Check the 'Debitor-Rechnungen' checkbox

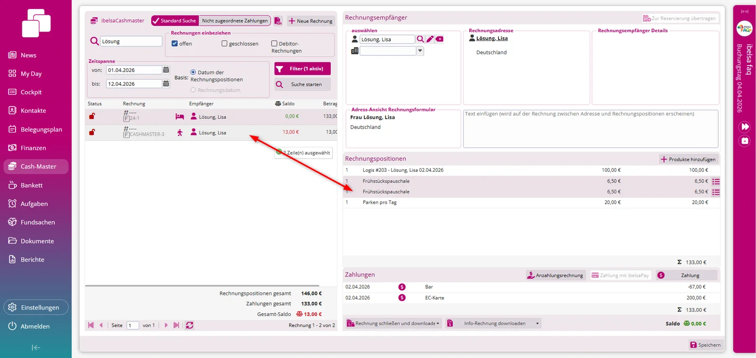click(274, 43)
